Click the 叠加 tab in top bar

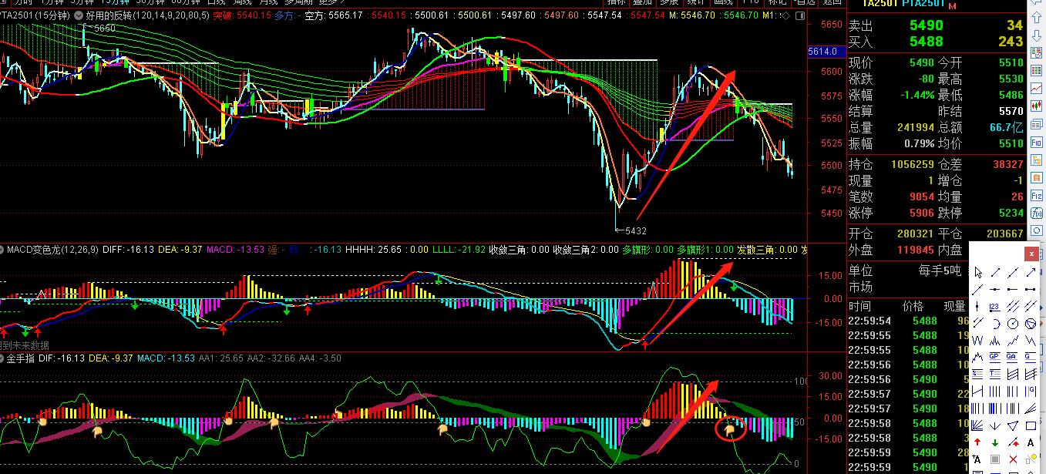coord(642,3)
